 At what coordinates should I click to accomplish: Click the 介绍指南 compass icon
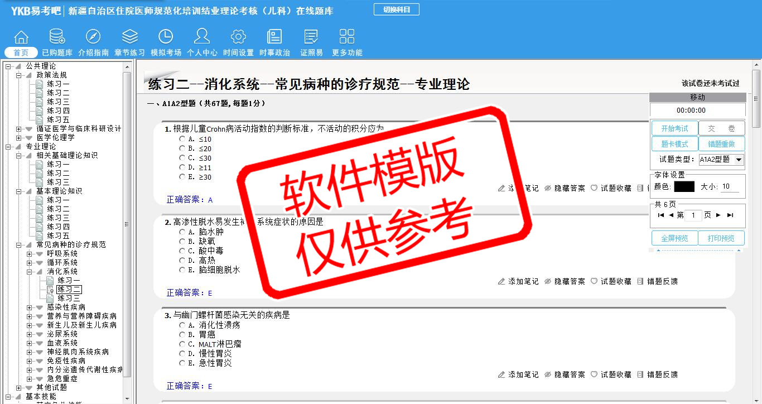(93, 37)
